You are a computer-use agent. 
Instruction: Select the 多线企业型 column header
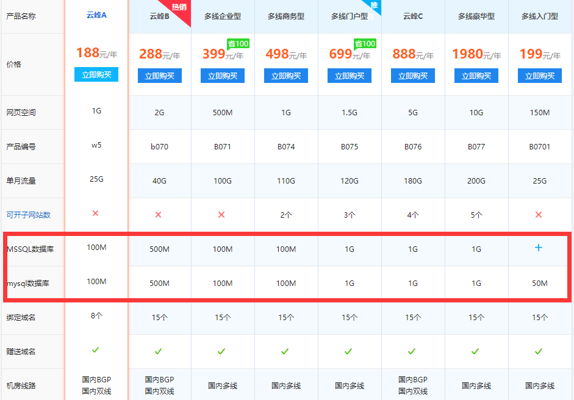click(x=222, y=16)
